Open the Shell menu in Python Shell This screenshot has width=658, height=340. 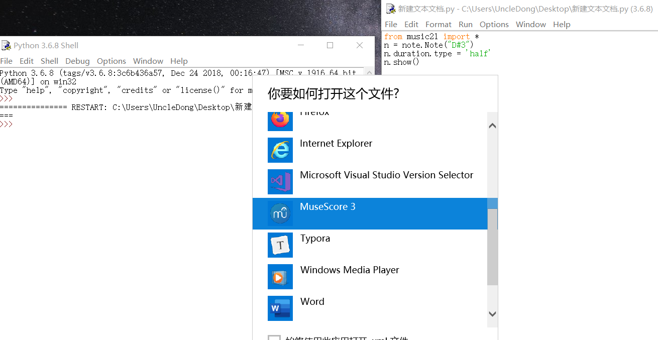(49, 61)
